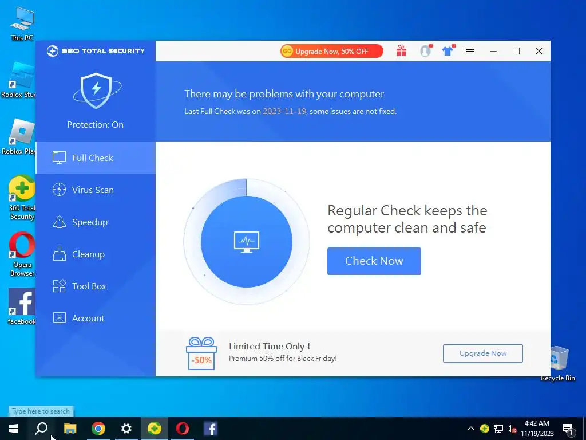Click the Upgrade Now outlined button
586x440 pixels.
tap(483, 353)
